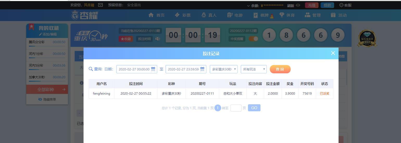Open the 管理 management menu

pyautogui.click(x=313, y=15)
